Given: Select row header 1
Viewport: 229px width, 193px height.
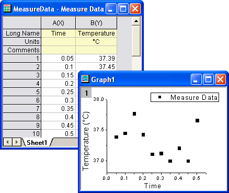Looking at the screenshot, I should click(22, 59).
